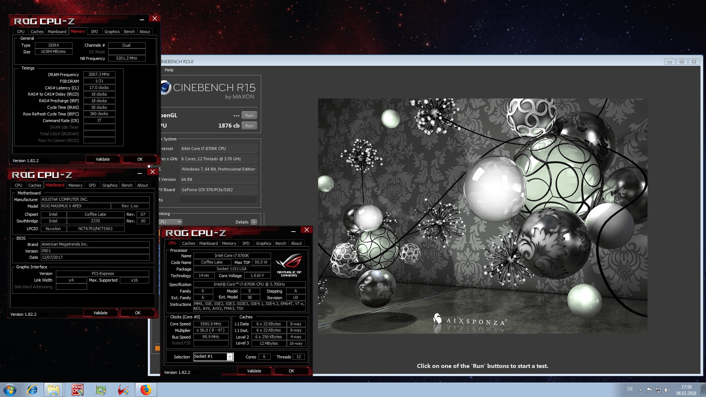Open the network tray icon

click(658, 390)
